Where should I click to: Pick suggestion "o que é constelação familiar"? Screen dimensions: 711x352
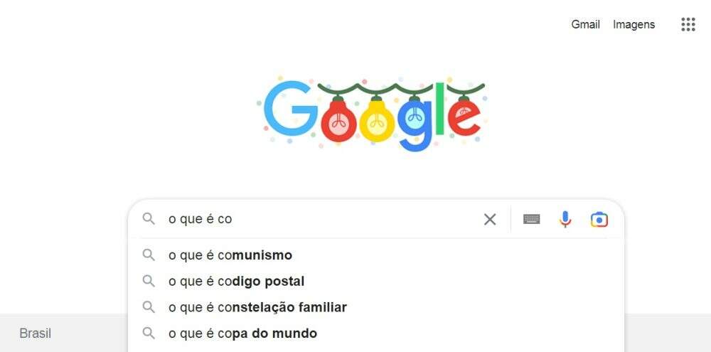click(257, 307)
